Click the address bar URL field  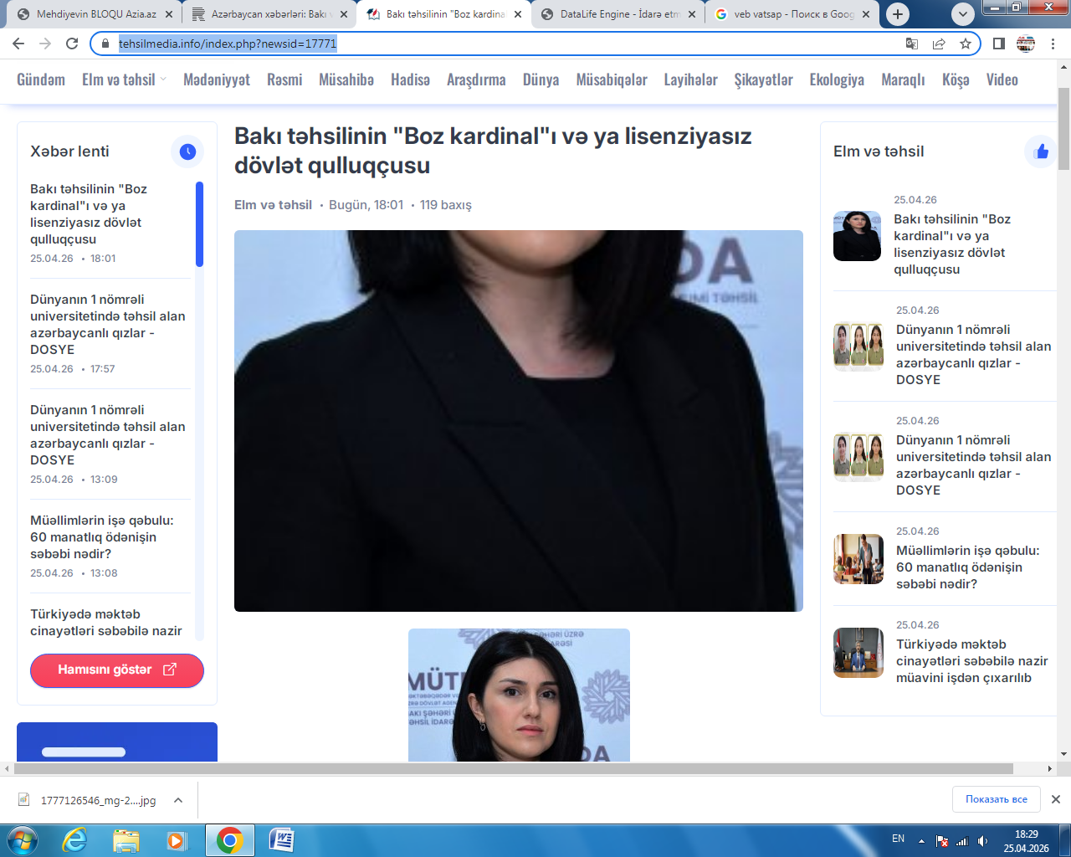[502, 44]
